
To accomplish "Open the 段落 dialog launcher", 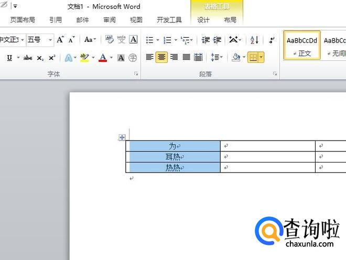I will (x=275, y=74).
